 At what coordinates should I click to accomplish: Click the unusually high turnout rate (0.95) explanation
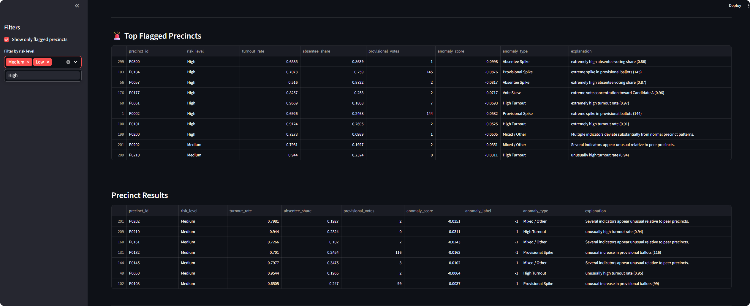tap(657, 273)
